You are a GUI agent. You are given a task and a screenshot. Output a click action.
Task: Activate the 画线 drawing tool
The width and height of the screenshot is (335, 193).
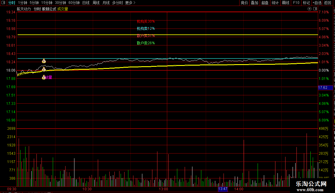[286, 3]
